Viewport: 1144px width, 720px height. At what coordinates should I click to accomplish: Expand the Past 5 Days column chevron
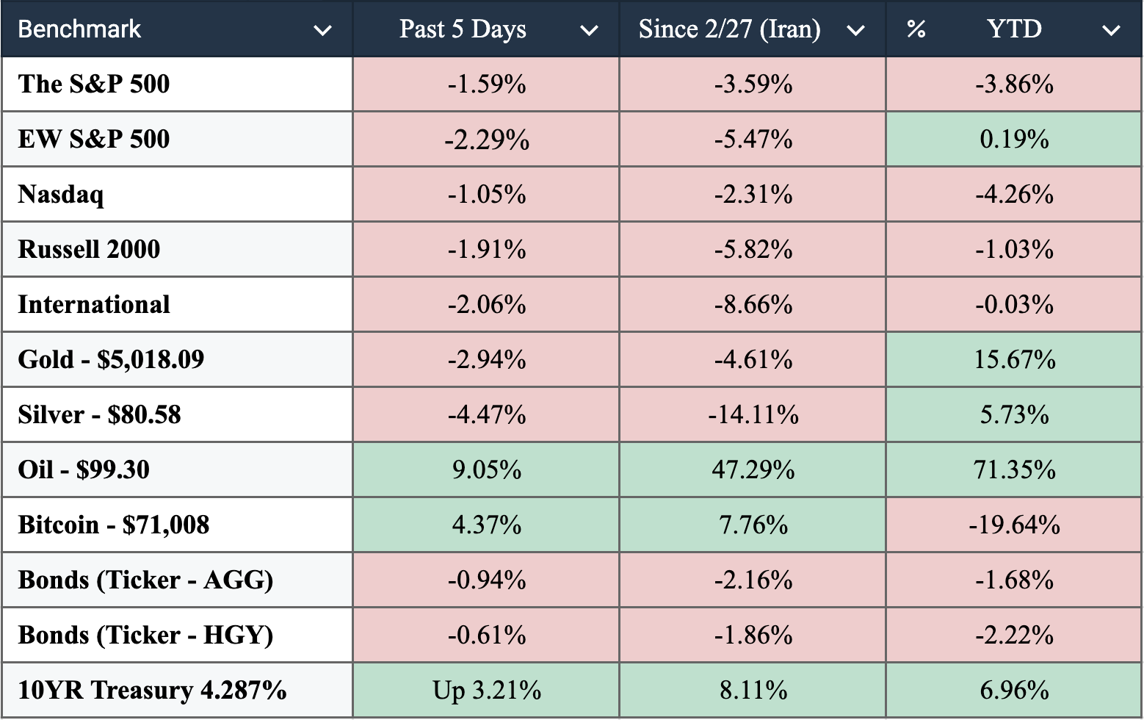coord(589,30)
